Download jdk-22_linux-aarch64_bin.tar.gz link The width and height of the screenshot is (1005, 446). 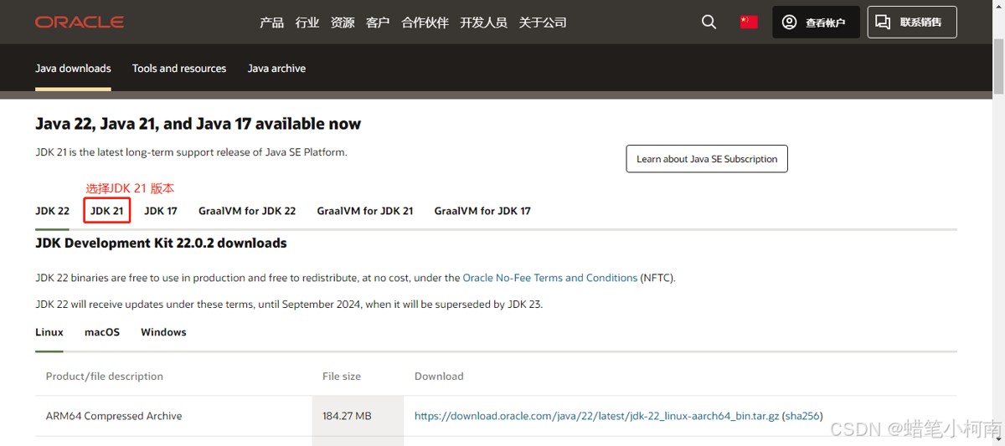[597, 416]
